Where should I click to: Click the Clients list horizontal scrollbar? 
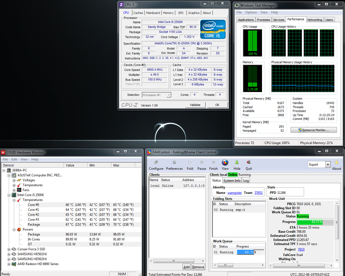coord(176,261)
